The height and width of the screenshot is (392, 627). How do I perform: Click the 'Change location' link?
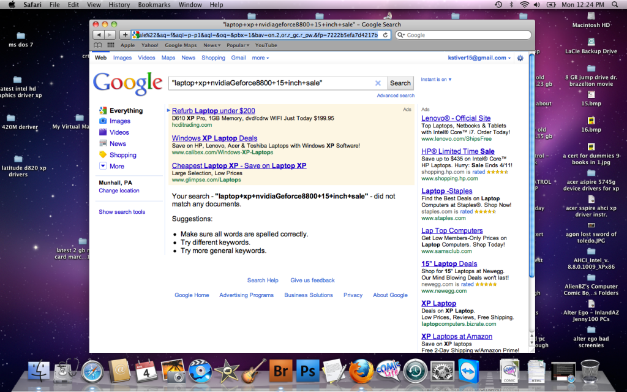tap(119, 191)
